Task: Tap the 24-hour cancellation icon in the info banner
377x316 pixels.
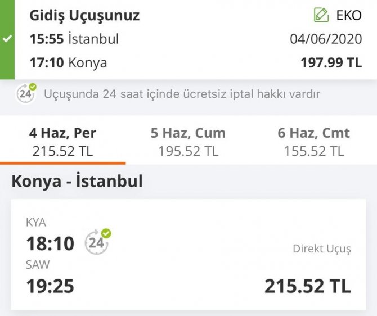Action: pos(25,93)
